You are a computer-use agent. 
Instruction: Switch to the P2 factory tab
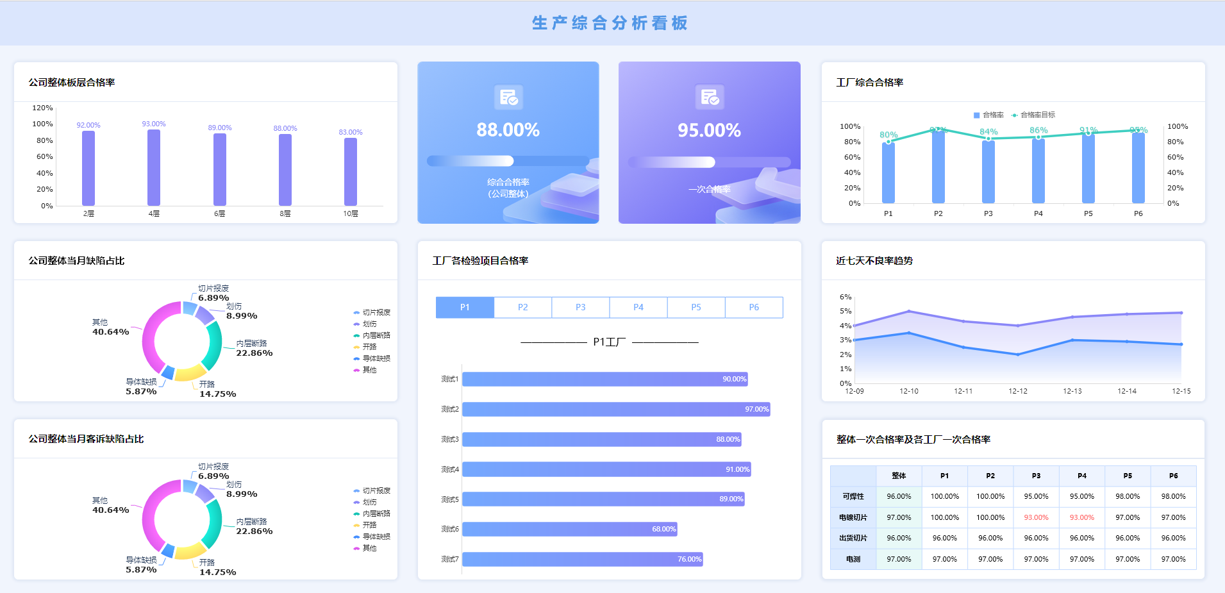pyautogui.click(x=523, y=307)
